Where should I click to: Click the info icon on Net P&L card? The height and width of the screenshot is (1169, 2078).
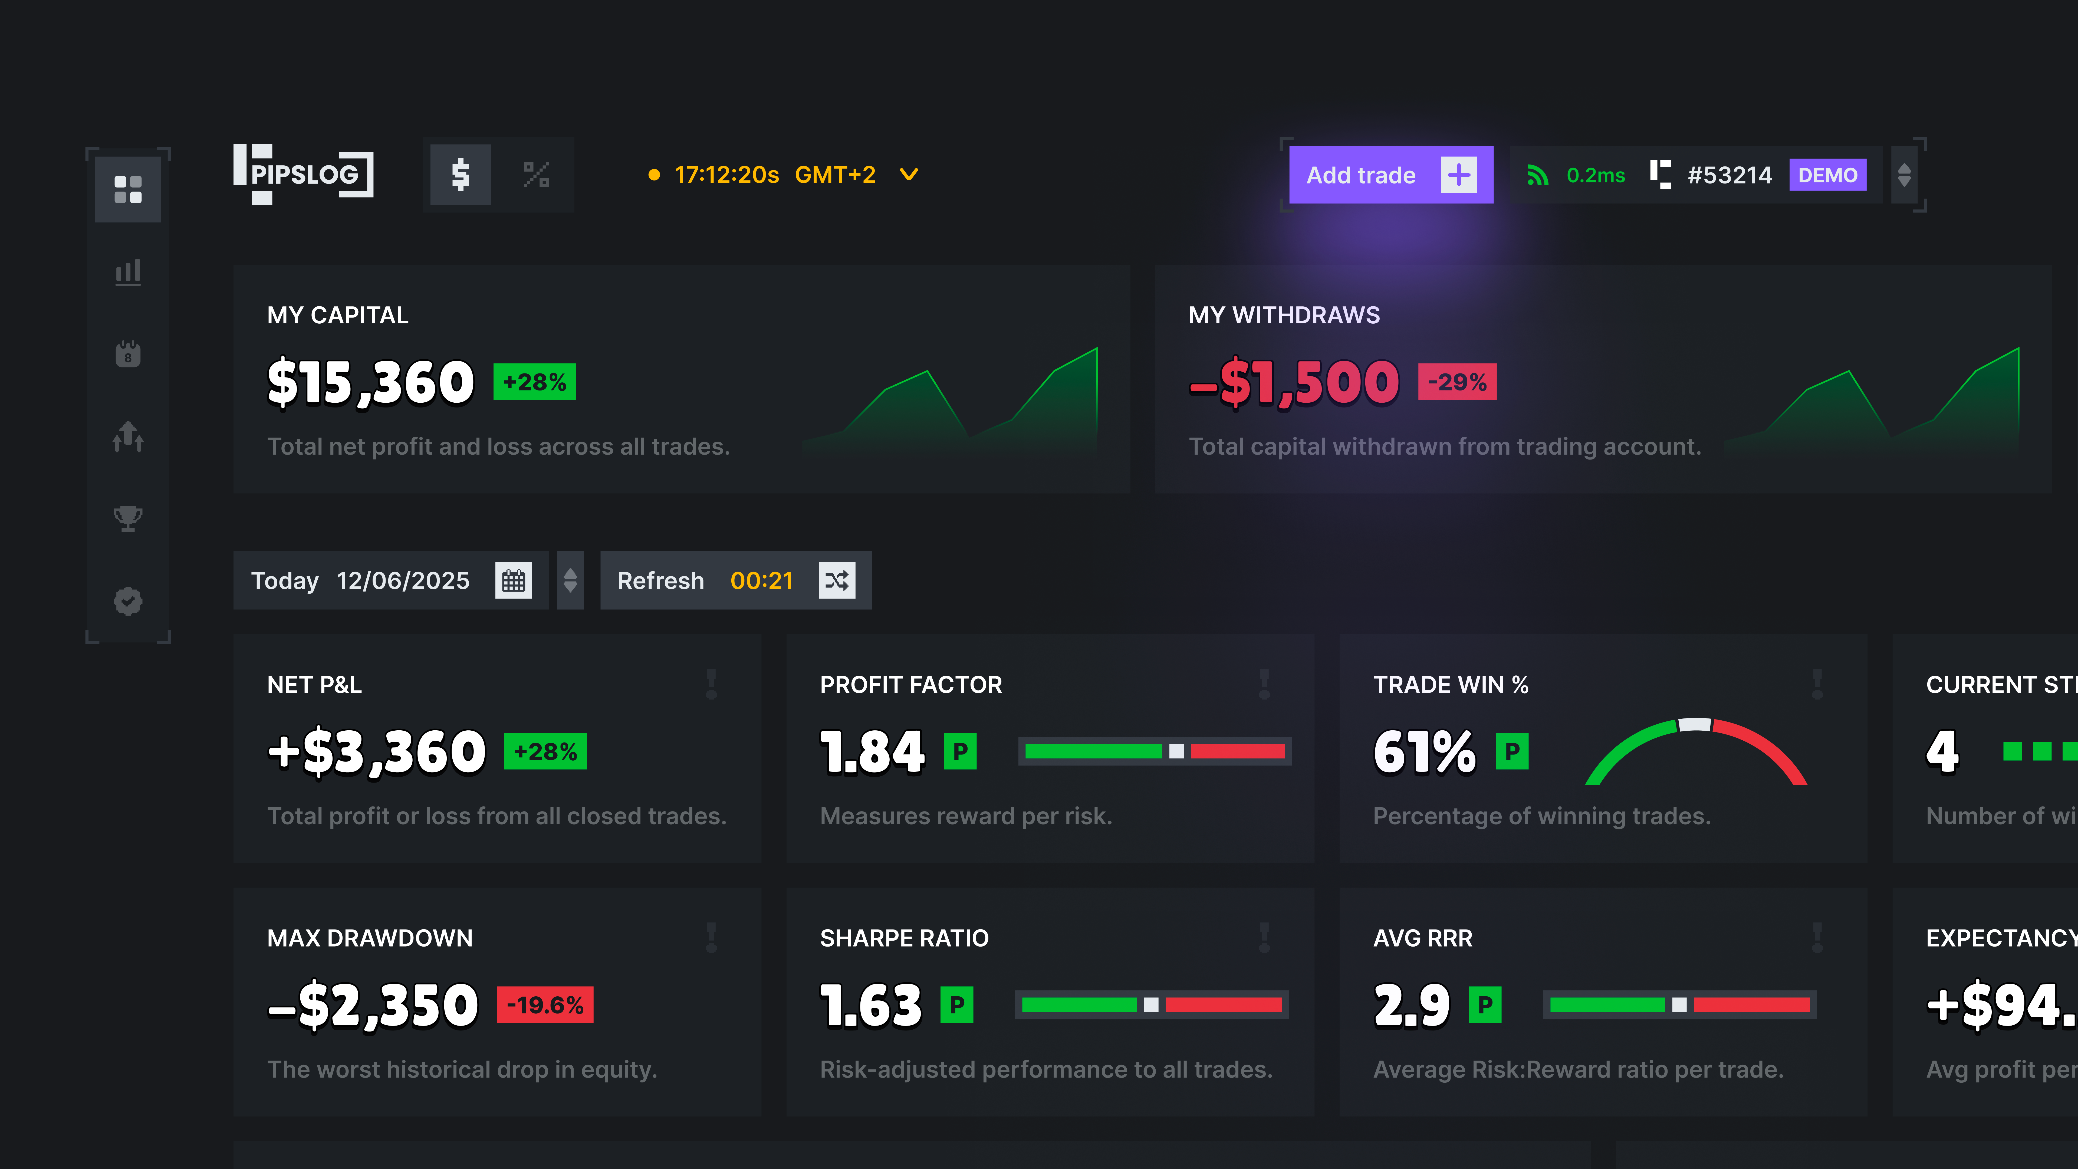coord(712,684)
